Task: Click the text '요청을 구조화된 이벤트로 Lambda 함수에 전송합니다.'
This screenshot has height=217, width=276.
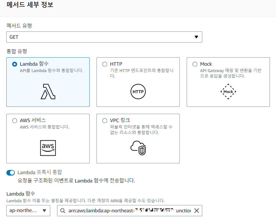Action: tap(76, 181)
